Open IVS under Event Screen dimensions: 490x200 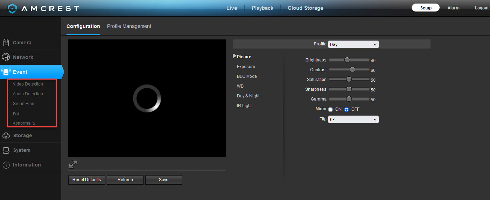pos(16,113)
